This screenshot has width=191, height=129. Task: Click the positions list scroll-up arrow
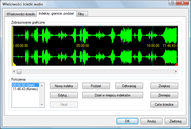[42, 86]
